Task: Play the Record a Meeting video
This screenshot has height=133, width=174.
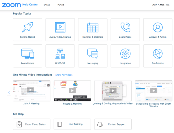Action: [x=72, y=91]
